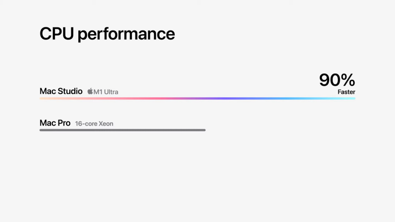Viewport: 395px width, 222px height.
Task: Click the "CPU" word in the heading
Action: pos(57,34)
